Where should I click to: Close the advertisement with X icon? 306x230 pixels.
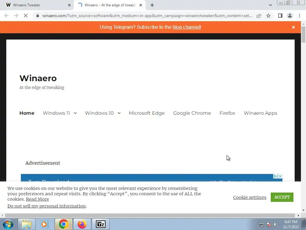click(x=280, y=176)
